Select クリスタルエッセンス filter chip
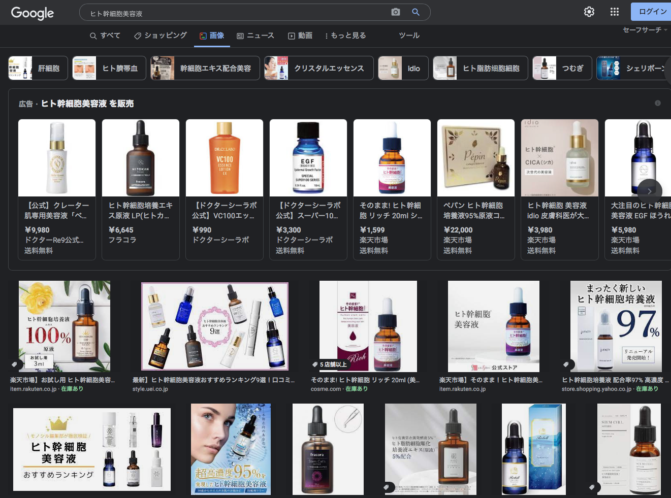Screen dimensions: 671x498 pos(319,68)
